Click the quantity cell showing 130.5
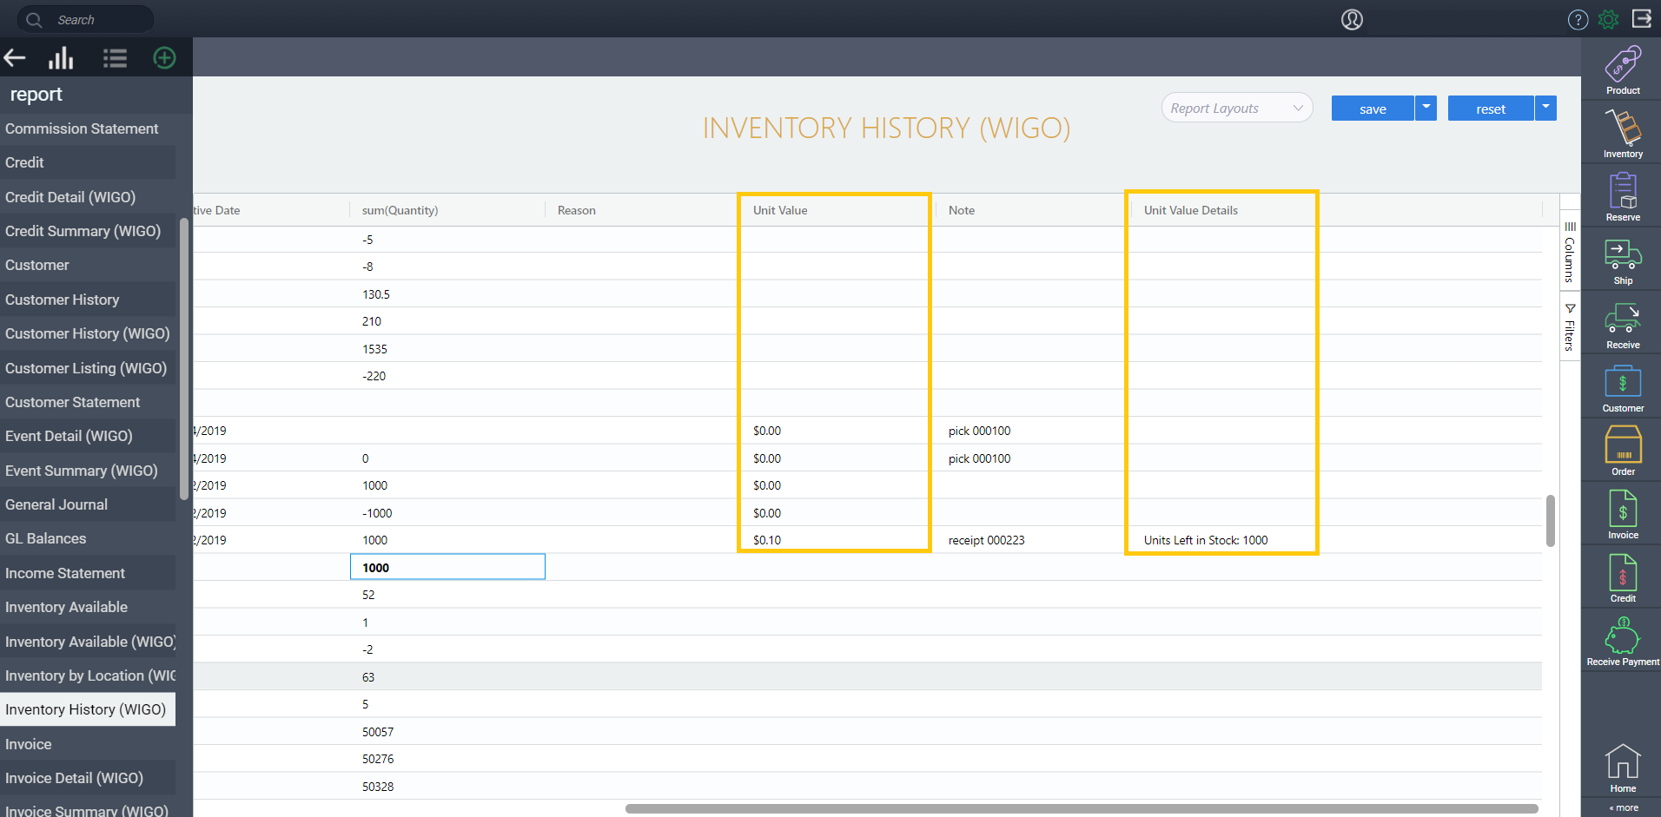Screen dimensions: 1661x817 tap(376, 294)
